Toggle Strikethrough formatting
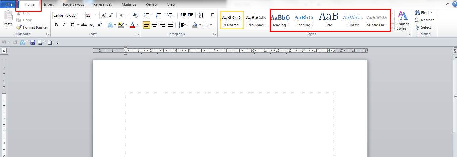This screenshot has height=157, width=457. coord(84,25)
